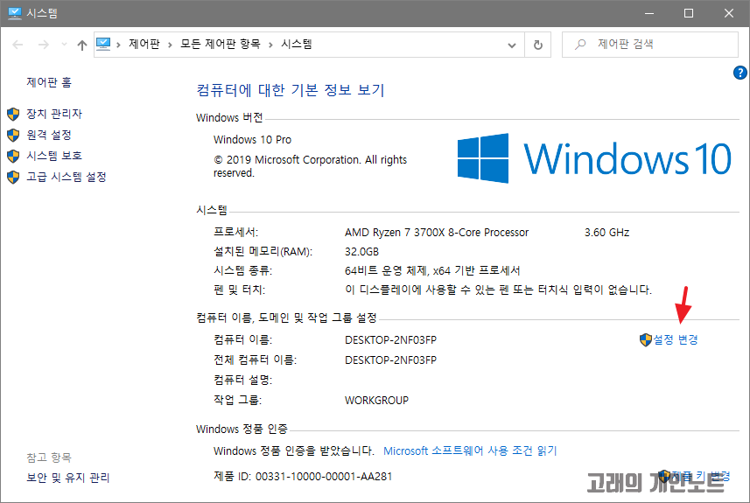Open 원격 설정 from sidebar
Viewport: 750px width, 503px height.
[49, 135]
